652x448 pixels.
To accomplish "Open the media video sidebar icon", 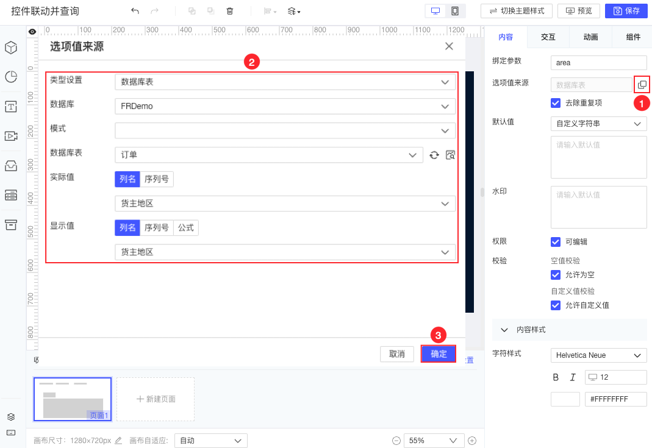I will click(x=11, y=136).
